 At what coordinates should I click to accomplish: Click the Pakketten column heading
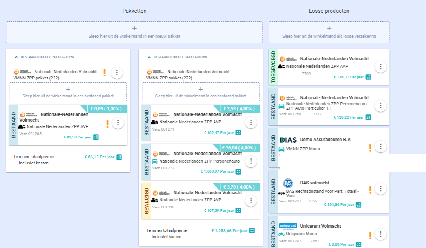tap(134, 11)
